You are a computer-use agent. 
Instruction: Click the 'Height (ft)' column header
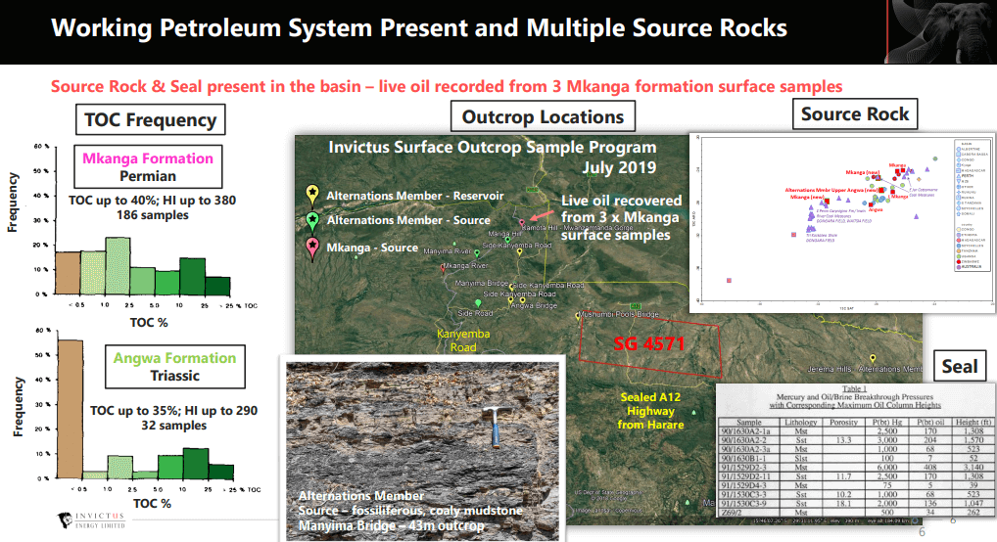[973, 422]
